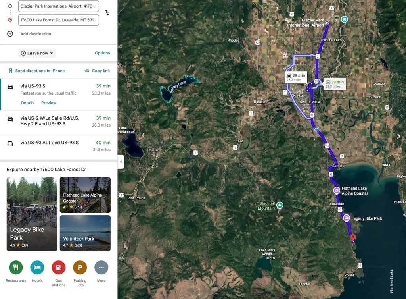
Task: Open the Parking Lots category icon
Action: coord(80,267)
